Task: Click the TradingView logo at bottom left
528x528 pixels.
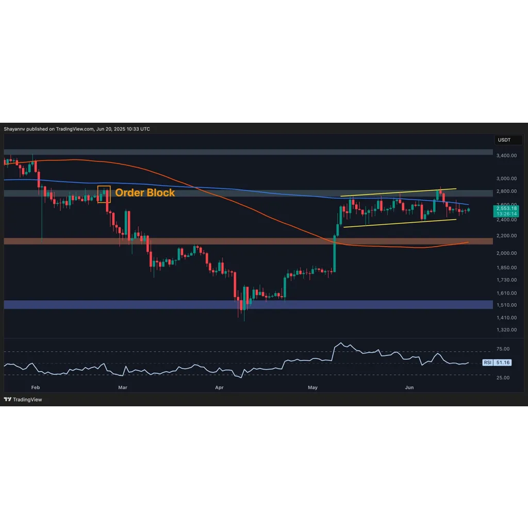Action: point(23,400)
